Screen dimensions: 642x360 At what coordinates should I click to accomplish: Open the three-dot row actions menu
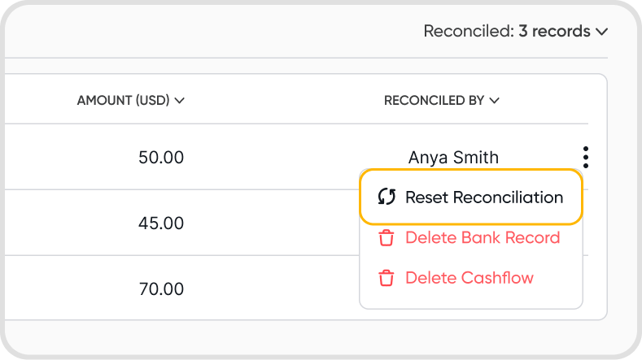(x=586, y=157)
